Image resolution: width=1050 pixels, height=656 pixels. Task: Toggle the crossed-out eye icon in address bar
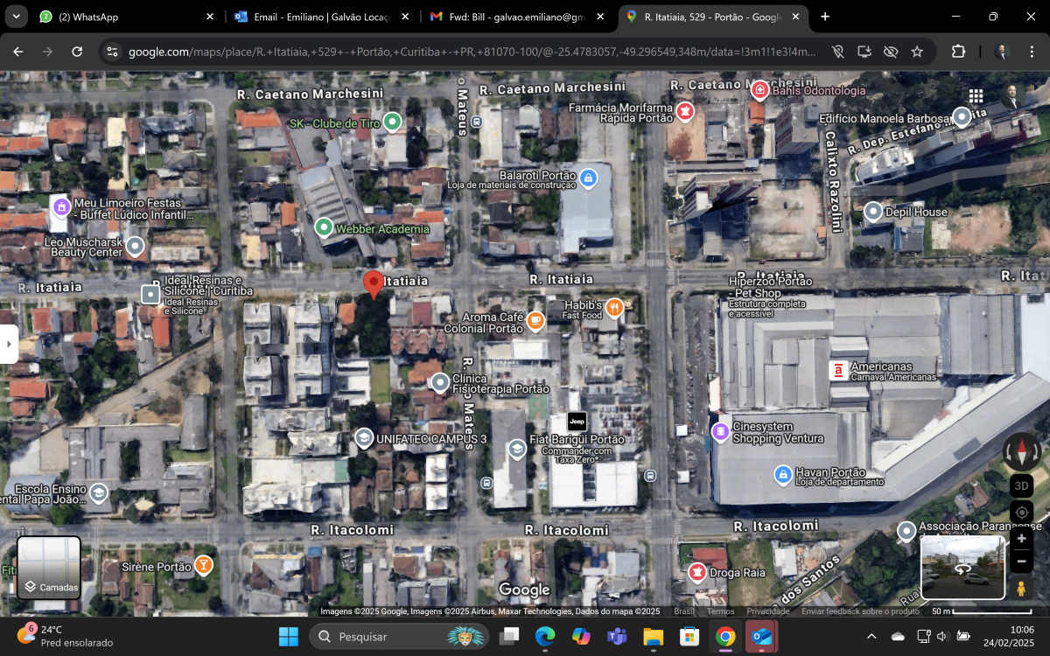pos(891,52)
